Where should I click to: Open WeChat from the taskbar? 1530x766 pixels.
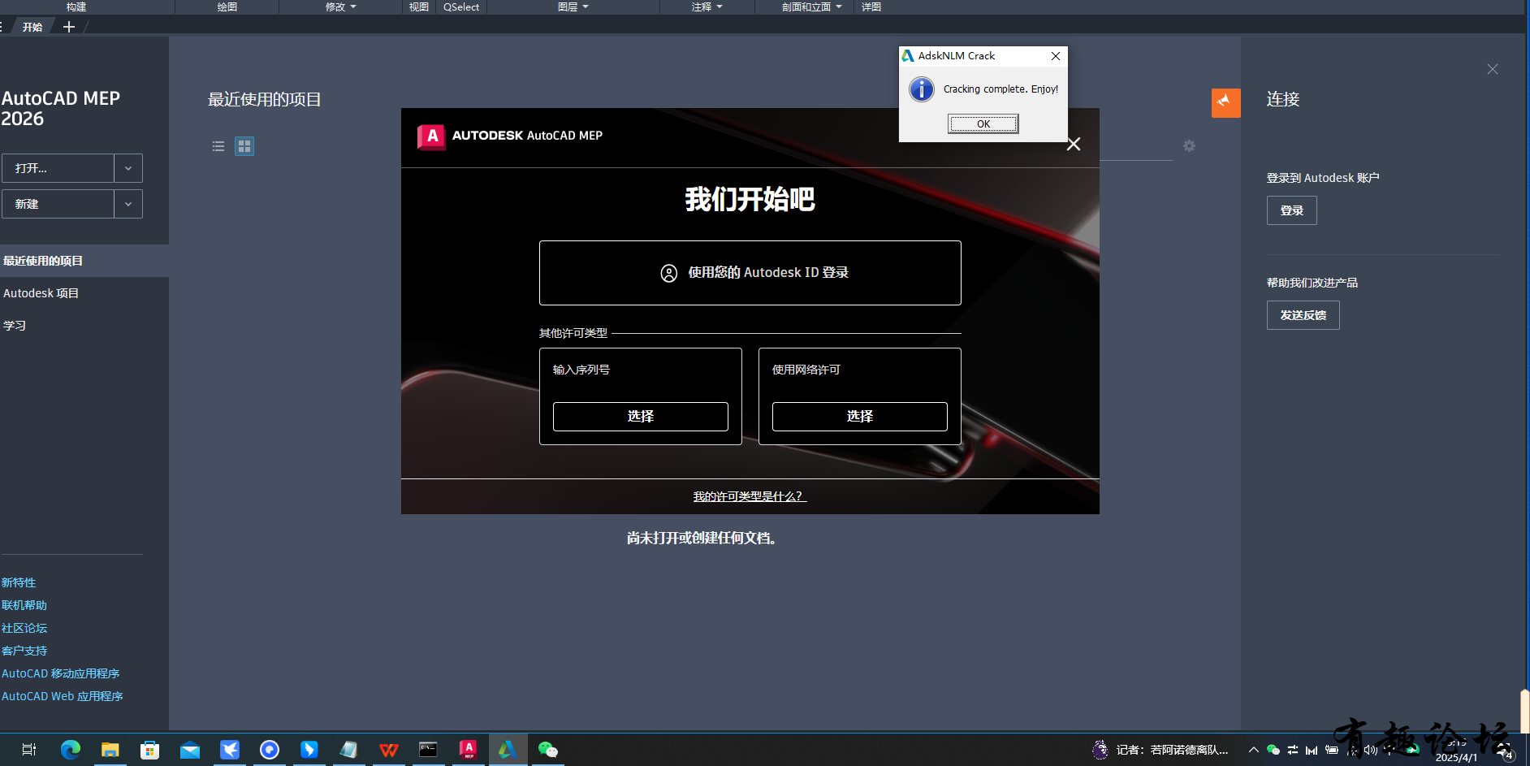point(548,750)
